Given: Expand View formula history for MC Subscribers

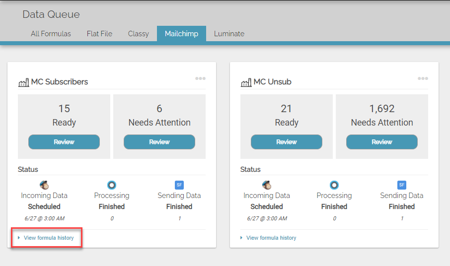Looking at the screenshot, I should [48, 238].
